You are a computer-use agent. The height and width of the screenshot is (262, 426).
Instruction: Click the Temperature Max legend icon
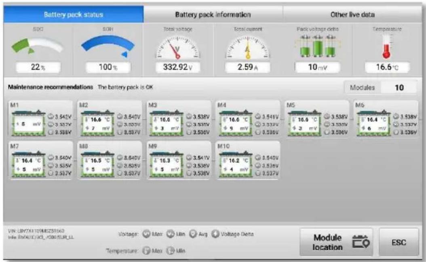tap(146, 251)
